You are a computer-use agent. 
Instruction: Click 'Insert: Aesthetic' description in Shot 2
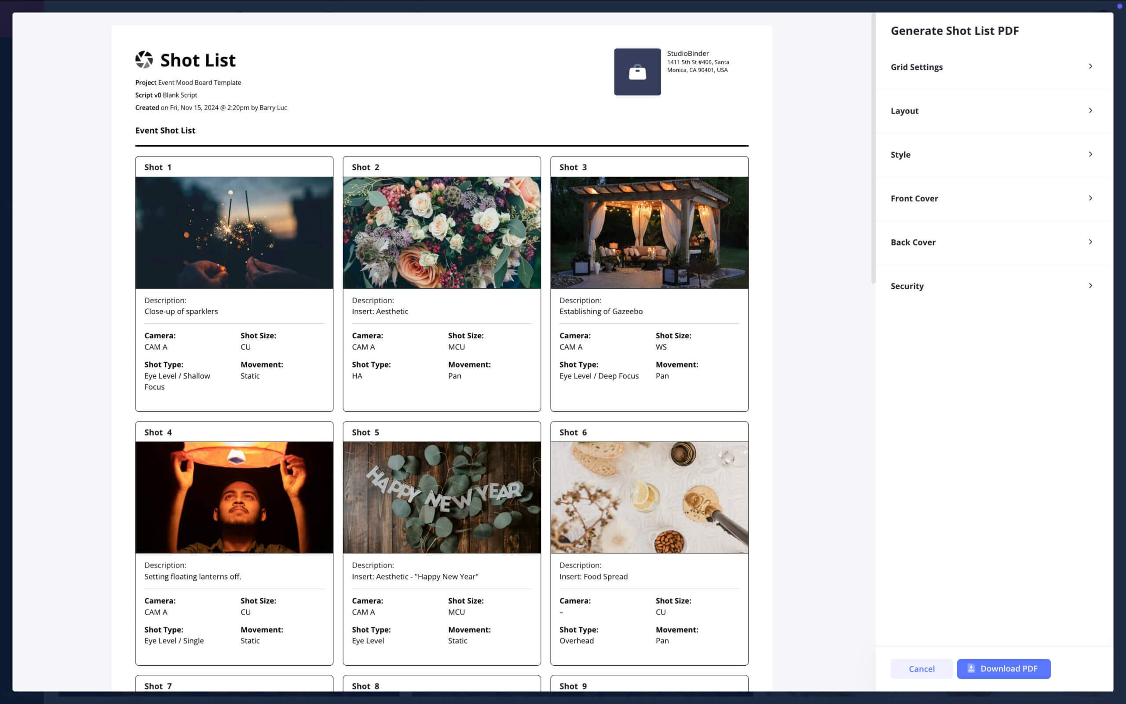pos(380,311)
